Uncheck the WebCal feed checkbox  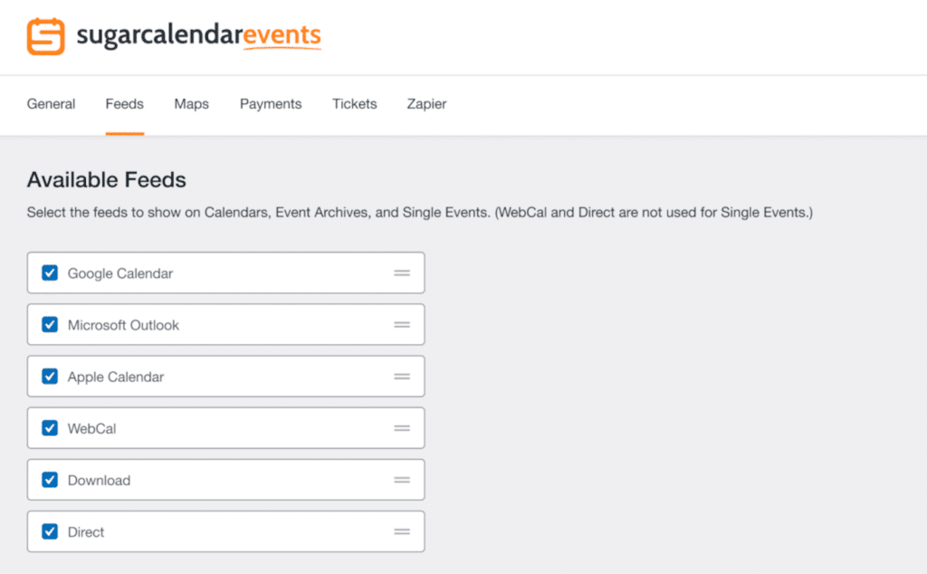(50, 427)
